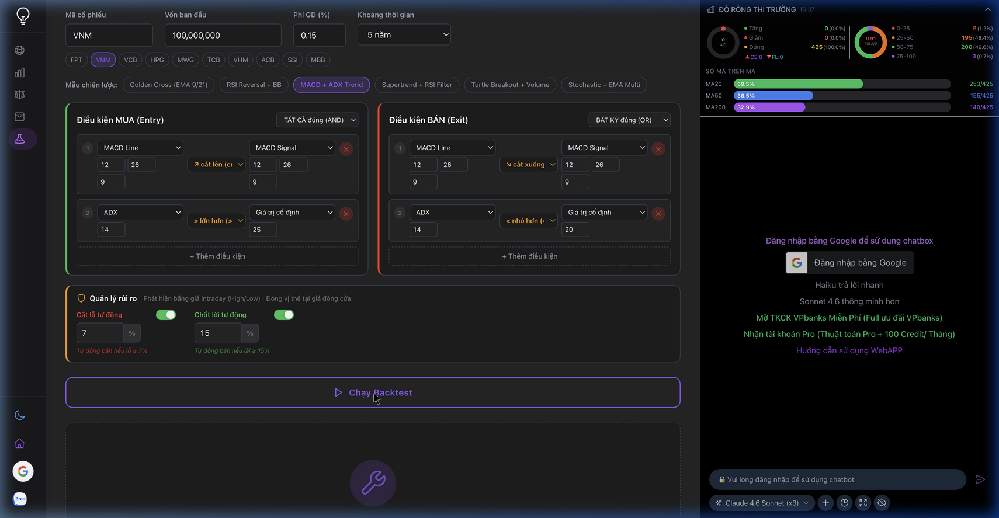Open Nhận tài khoản Pro link
The image size is (999, 518).
[849, 334]
